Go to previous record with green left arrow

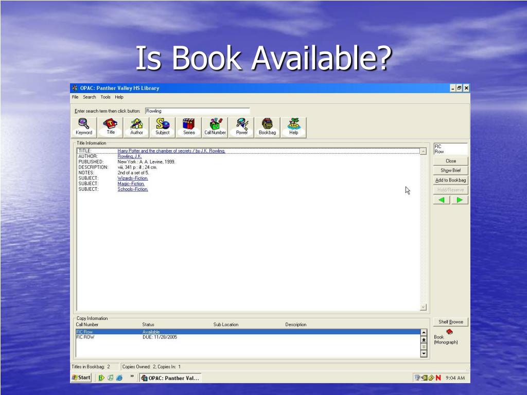click(442, 200)
